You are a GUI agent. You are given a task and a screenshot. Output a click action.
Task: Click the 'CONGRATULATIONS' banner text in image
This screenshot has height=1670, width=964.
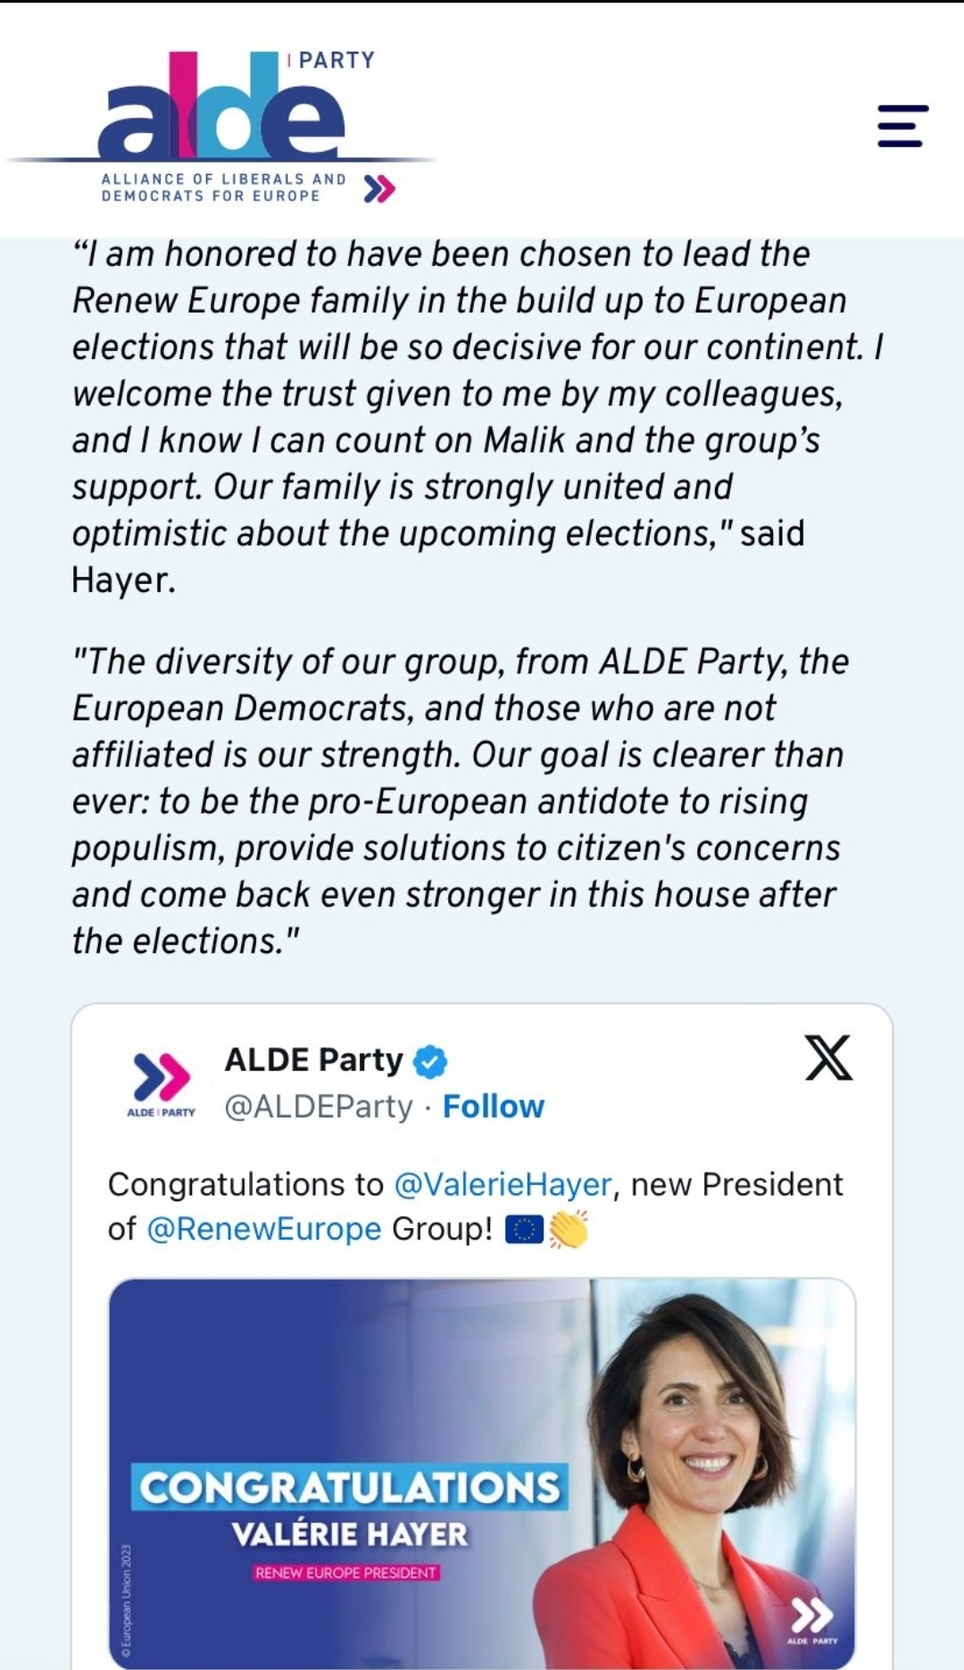pos(349,1488)
